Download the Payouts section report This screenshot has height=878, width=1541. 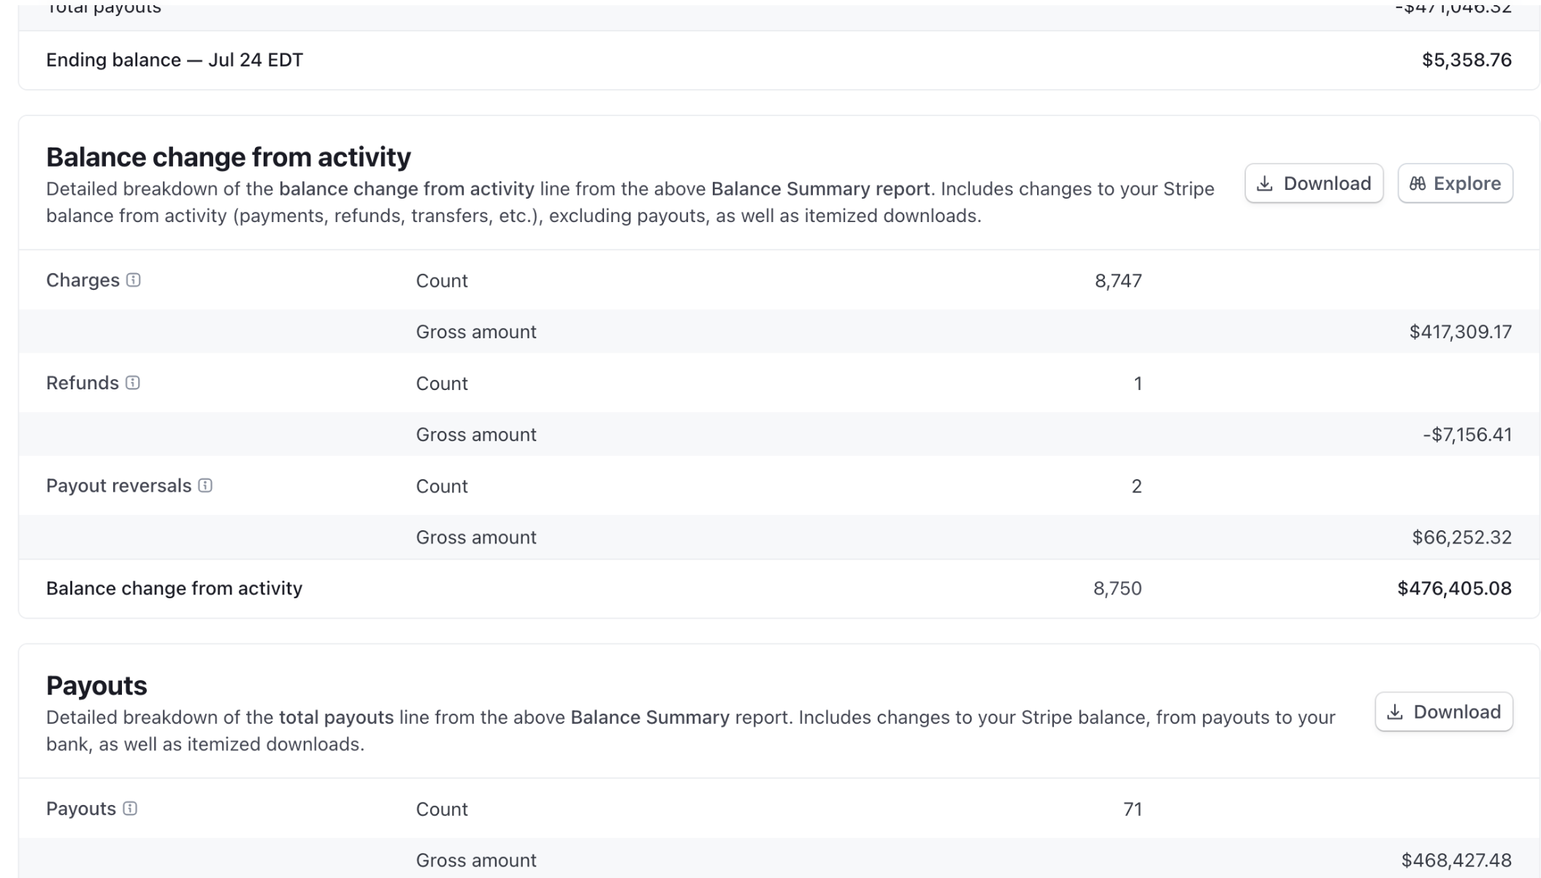[1443, 712]
